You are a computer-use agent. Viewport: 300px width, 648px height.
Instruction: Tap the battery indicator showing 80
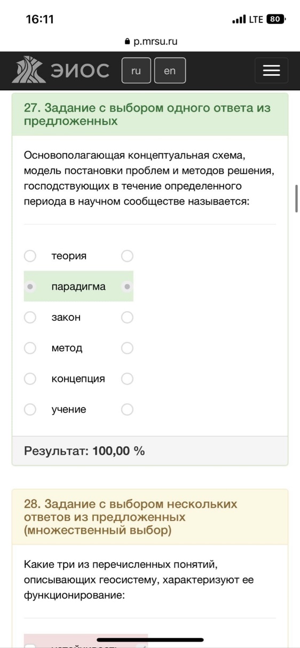[276, 19]
